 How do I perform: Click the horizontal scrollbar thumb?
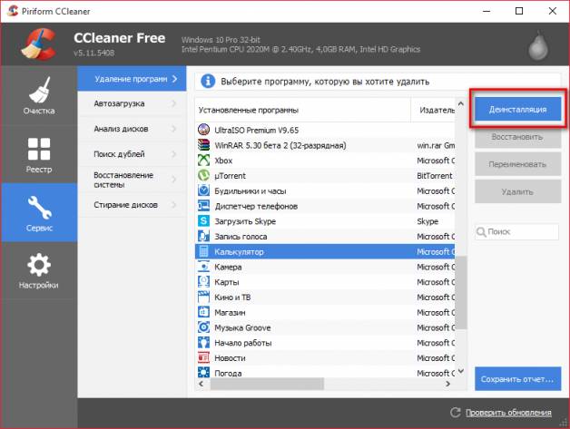[x=267, y=384]
